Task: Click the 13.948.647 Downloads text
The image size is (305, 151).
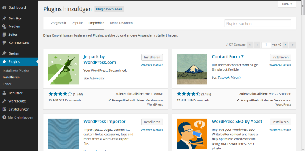Action: tap(65, 100)
